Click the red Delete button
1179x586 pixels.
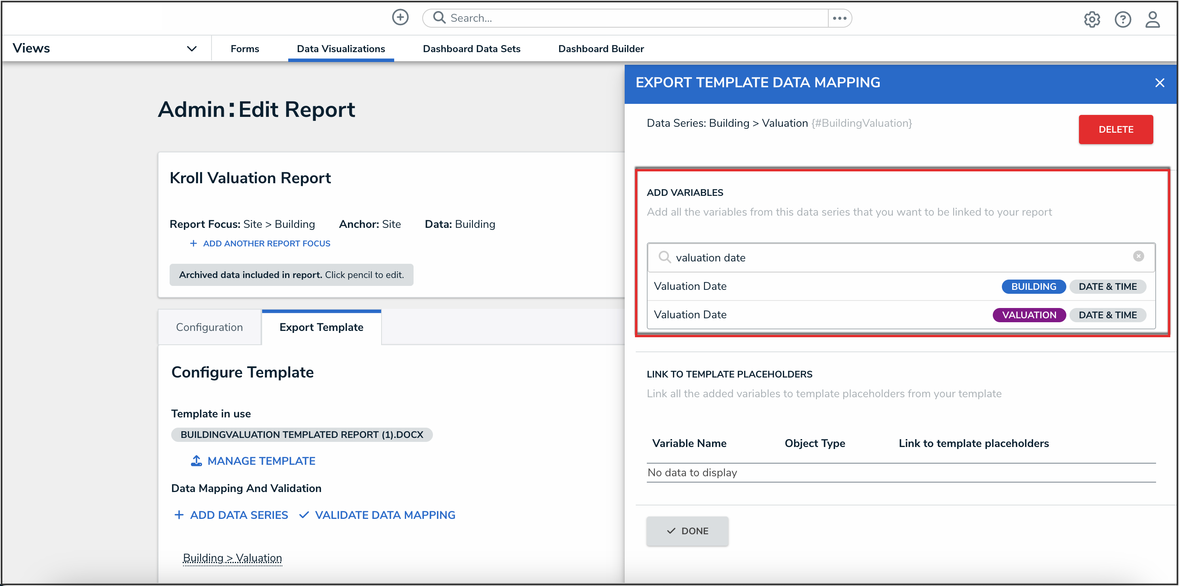1115,130
